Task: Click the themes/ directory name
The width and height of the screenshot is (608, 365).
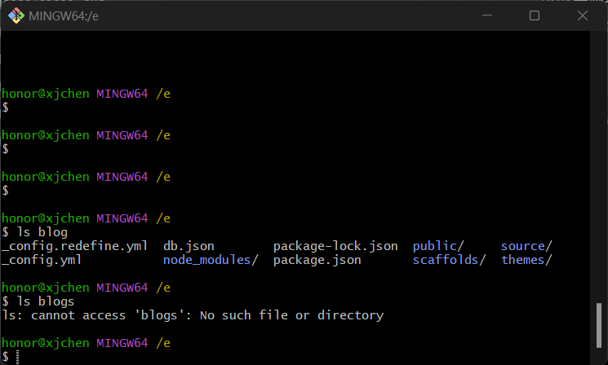Action: [x=526, y=260]
